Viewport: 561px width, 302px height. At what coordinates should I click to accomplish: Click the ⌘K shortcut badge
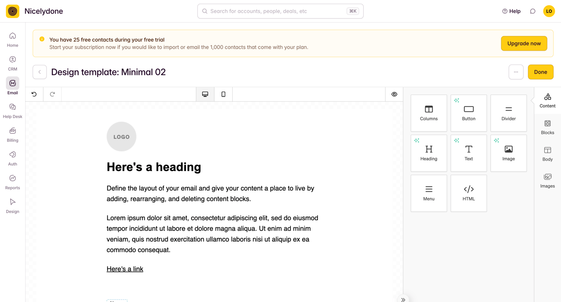[x=352, y=11]
